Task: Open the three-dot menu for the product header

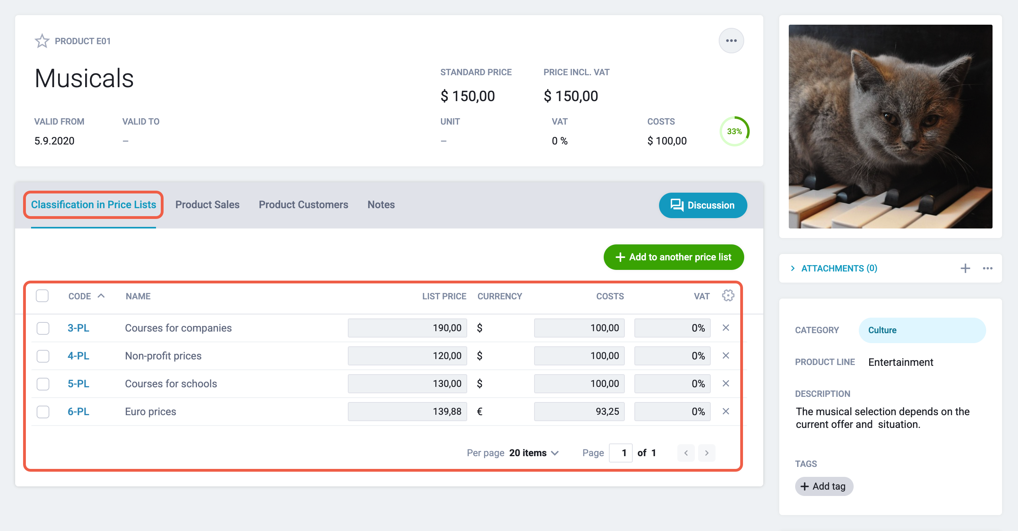Action: (731, 41)
